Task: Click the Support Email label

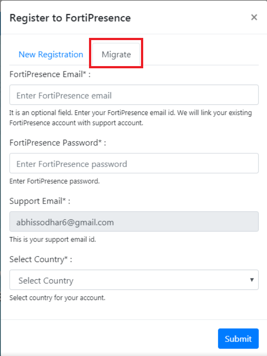Action: (x=40, y=201)
